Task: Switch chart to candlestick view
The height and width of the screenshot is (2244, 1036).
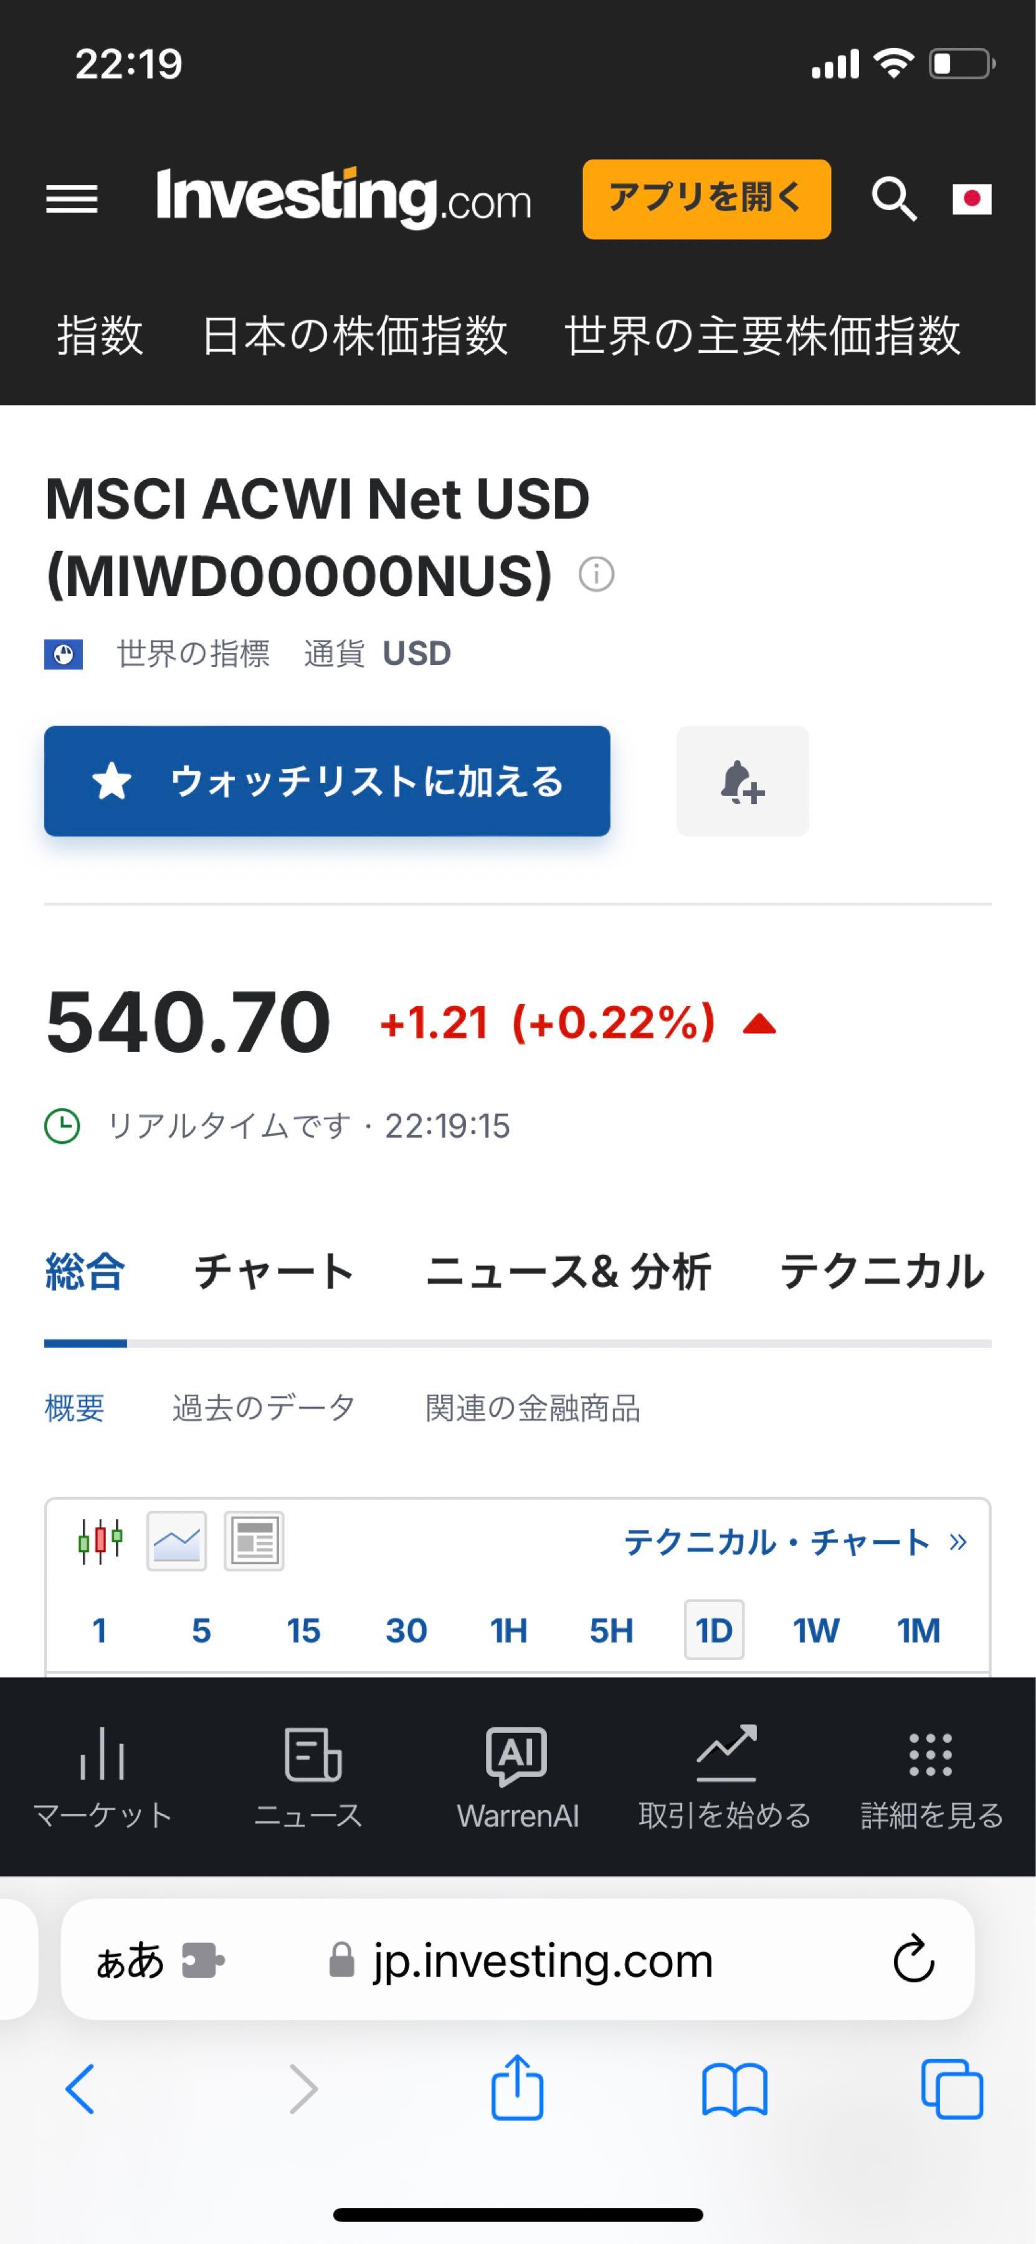Action: [x=100, y=1541]
